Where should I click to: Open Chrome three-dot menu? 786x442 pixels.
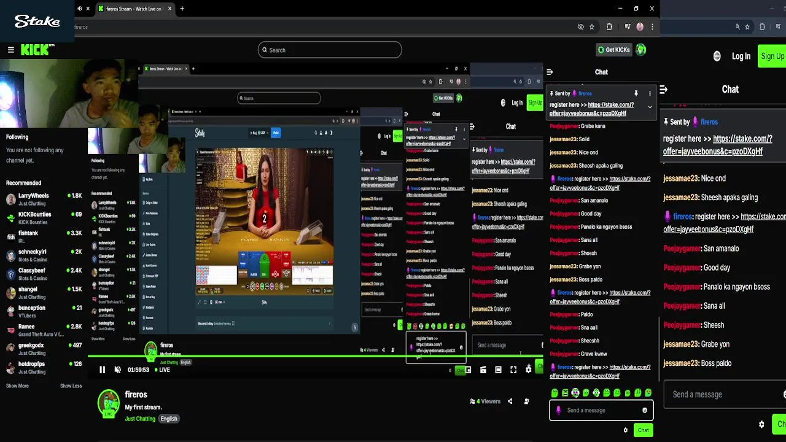click(x=652, y=27)
